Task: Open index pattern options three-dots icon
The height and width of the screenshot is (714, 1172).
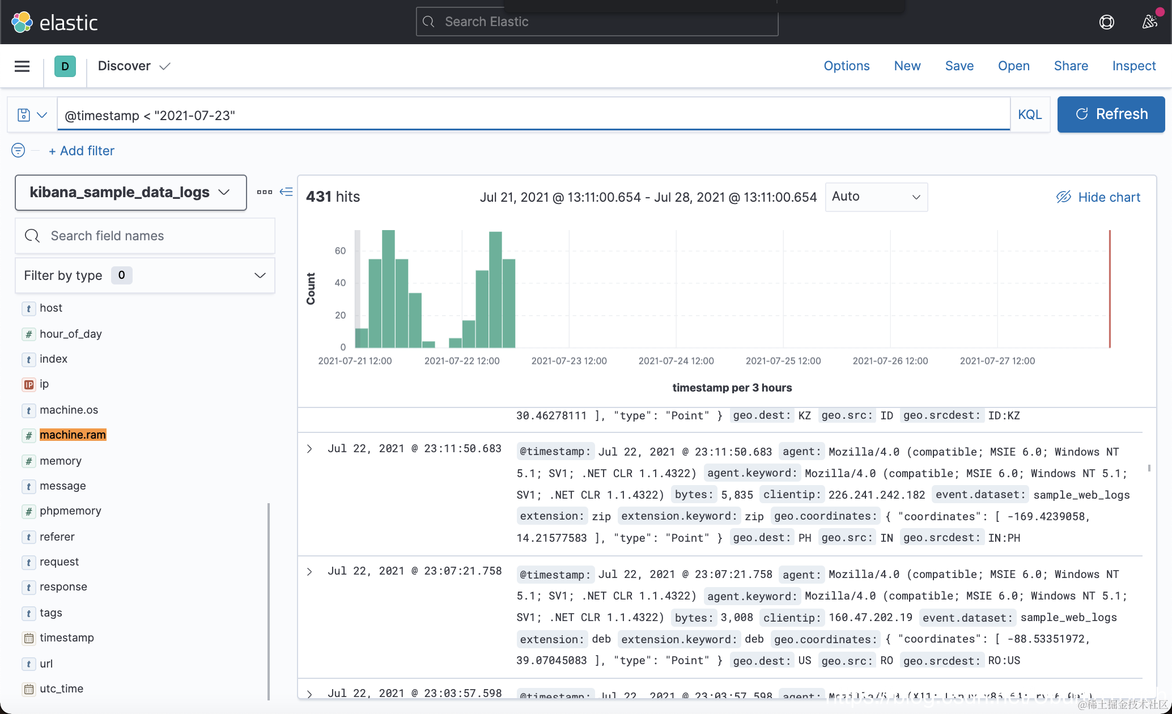Action: pyautogui.click(x=264, y=192)
